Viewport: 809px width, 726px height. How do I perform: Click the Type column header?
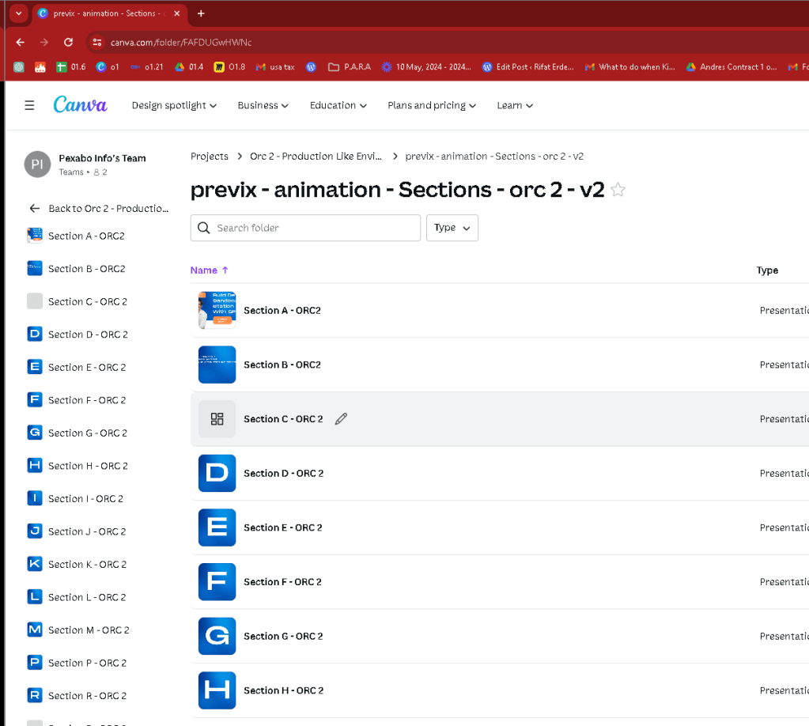[767, 270]
